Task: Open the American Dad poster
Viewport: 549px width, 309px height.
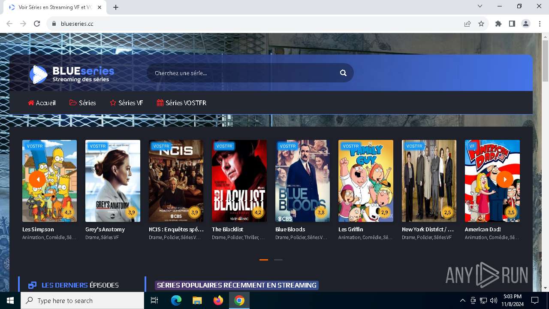Action: click(x=492, y=181)
